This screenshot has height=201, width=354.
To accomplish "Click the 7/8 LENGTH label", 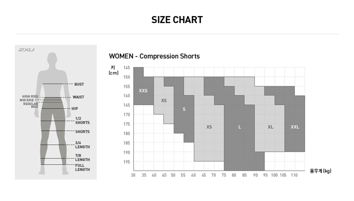I will coord(82,158).
